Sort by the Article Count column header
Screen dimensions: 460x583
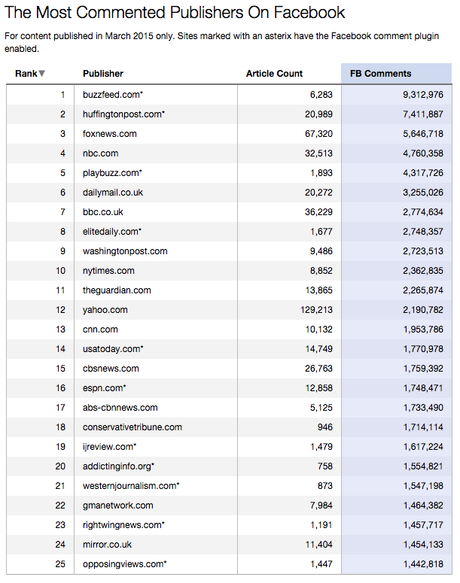tap(274, 74)
